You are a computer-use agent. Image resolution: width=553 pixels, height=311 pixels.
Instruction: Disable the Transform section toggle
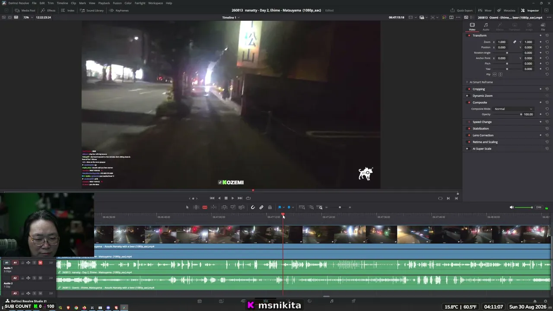[x=469, y=35]
